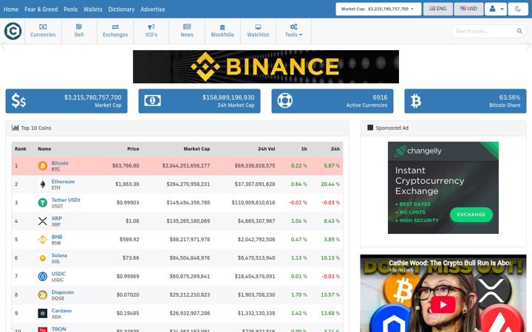Open Pools menu item
The width and height of the screenshot is (532, 332).
click(71, 10)
